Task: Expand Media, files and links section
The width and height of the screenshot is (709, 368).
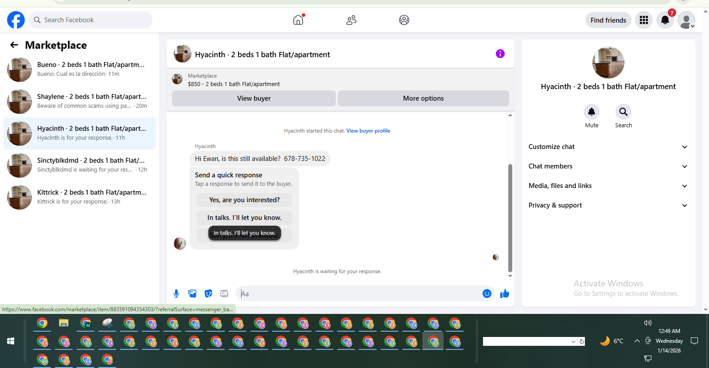Action: pos(608,186)
